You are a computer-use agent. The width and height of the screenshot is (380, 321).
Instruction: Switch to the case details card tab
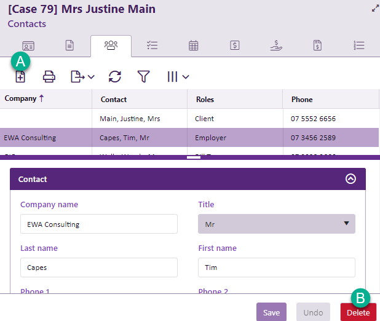click(28, 46)
